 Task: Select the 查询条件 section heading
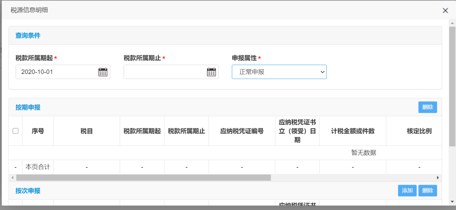(28, 35)
